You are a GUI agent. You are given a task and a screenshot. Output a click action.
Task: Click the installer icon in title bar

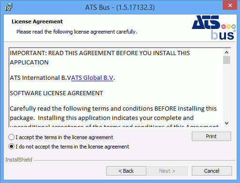(x=8, y=7)
